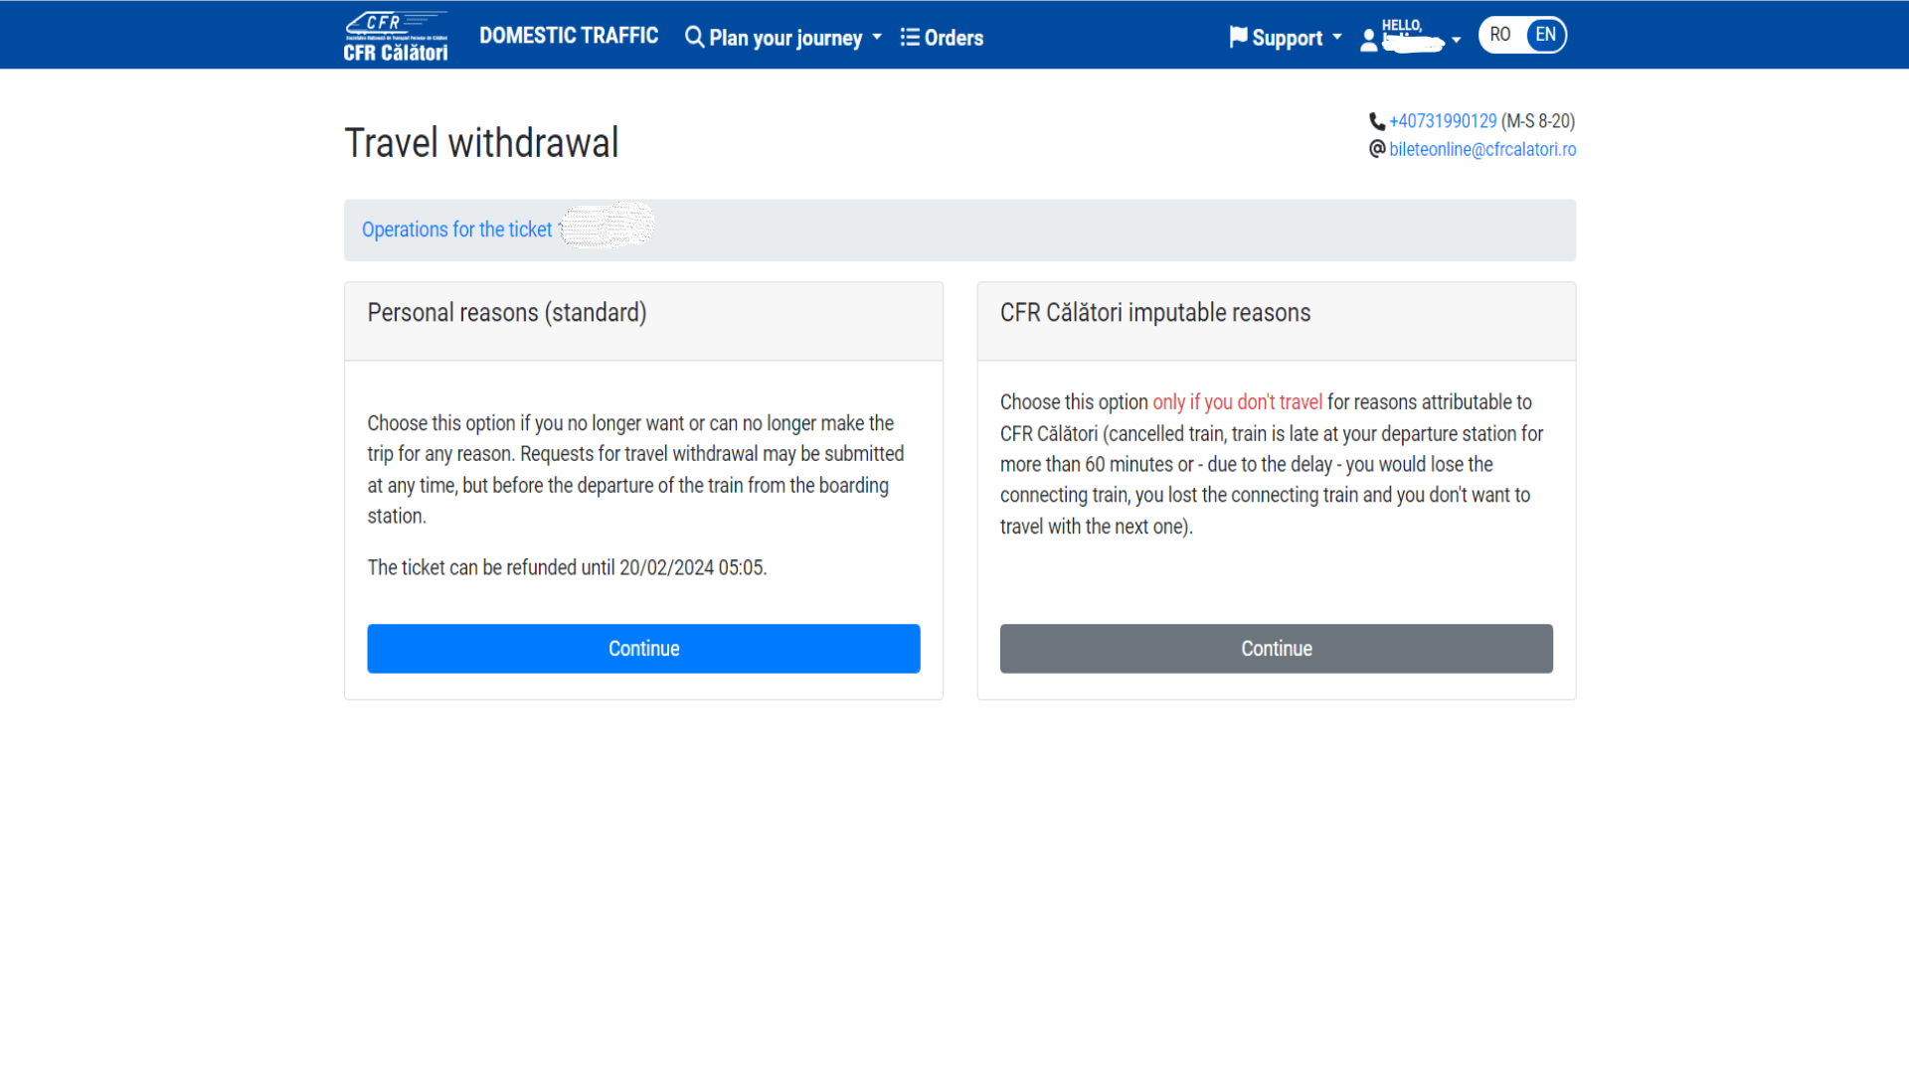Image resolution: width=1909 pixels, height=1073 pixels.
Task: Click the HELLO user greeting
Action: 1402,26
